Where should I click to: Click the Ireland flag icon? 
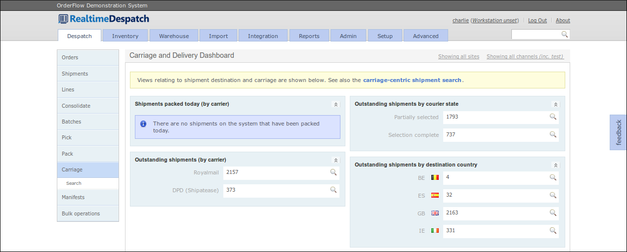click(435, 231)
